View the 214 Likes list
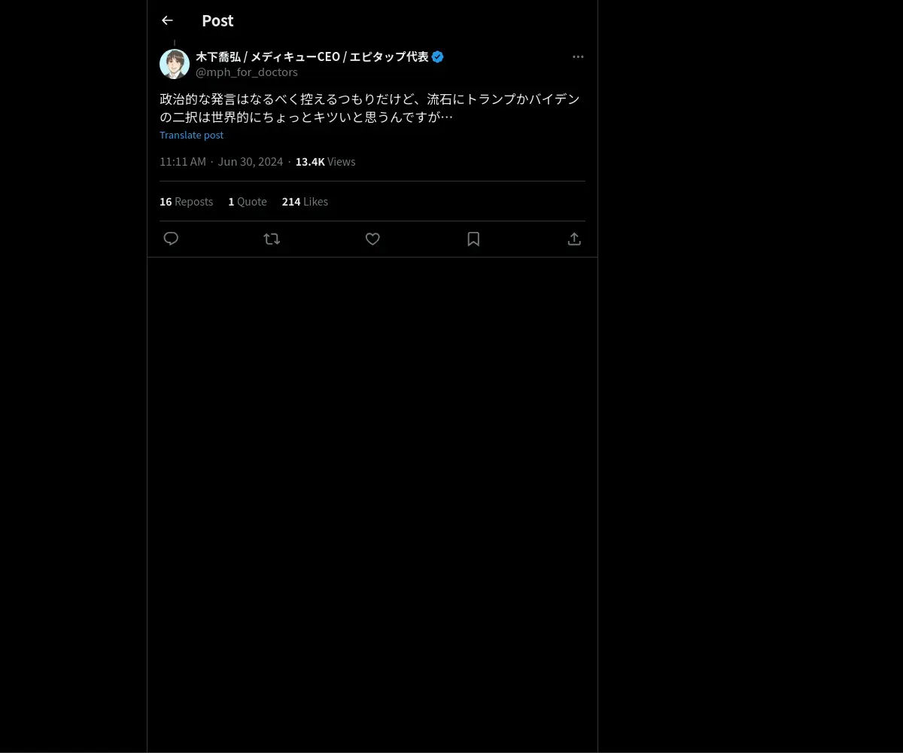The height and width of the screenshot is (753, 903). [x=305, y=201]
